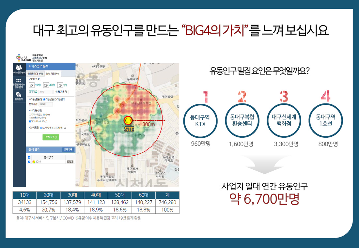The image size is (359, 248).
Task: Choose 격자(국토부 100m) visualization option
Action: pos(30,115)
